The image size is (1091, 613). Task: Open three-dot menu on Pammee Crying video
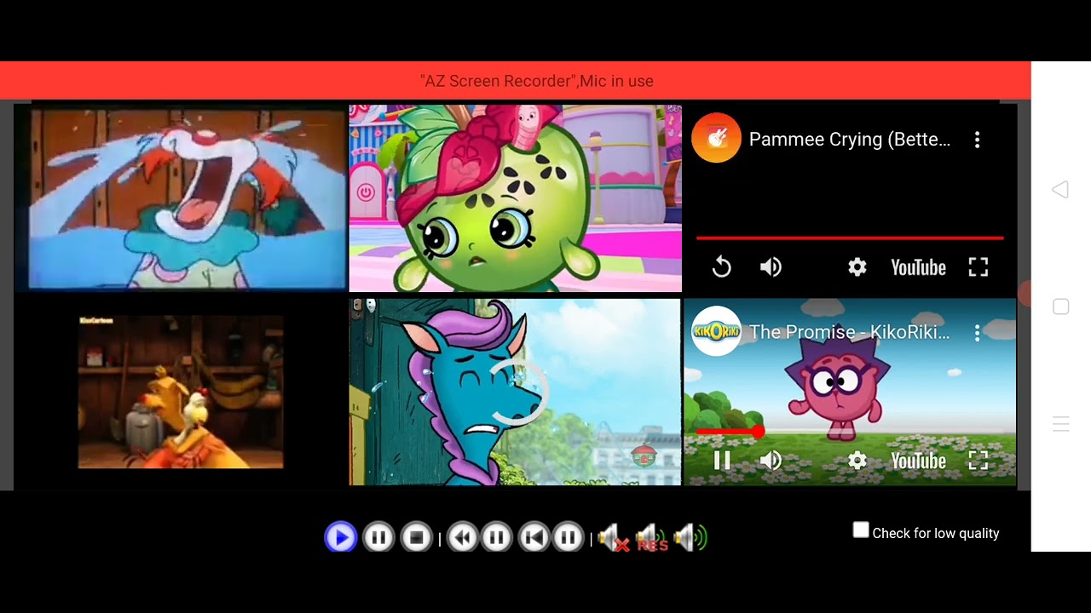(978, 140)
